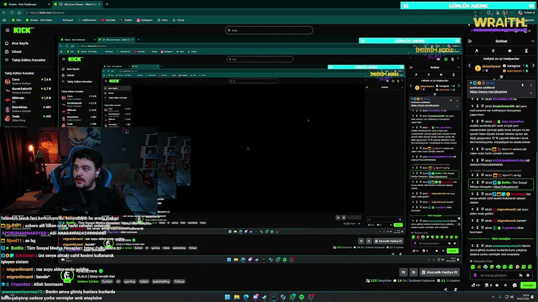Click the justchatting tag
The height and width of the screenshot is (302, 538).
point(161,281)
